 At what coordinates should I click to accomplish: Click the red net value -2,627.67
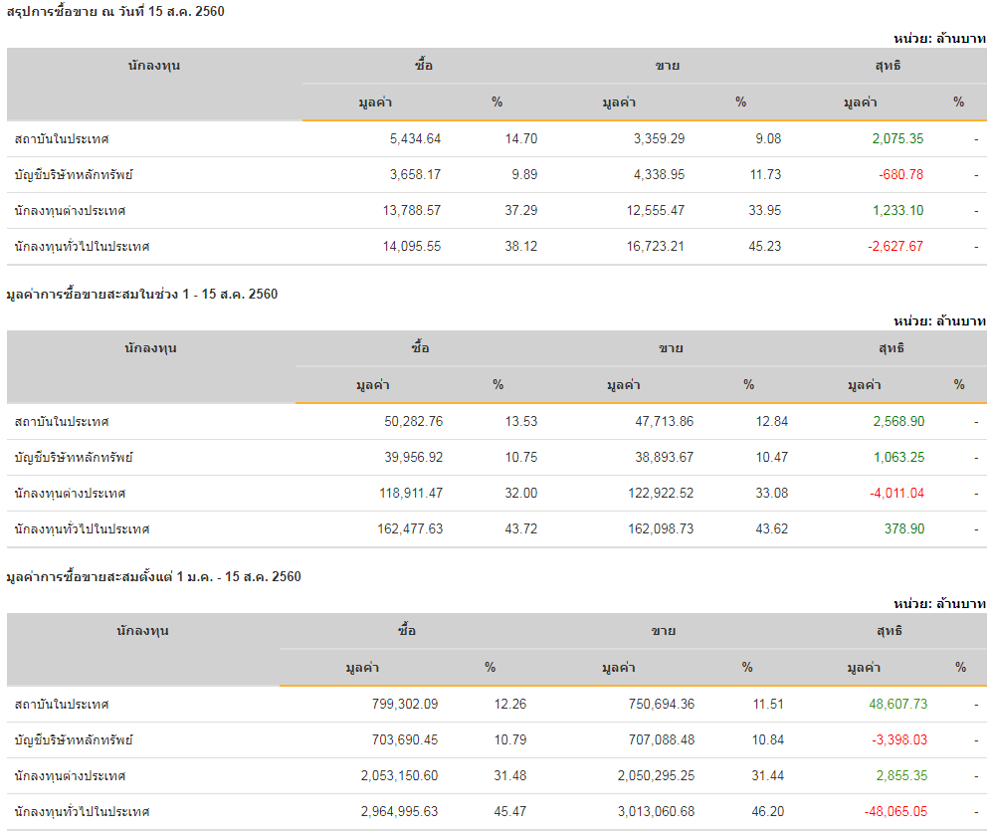tap(895, 246)
